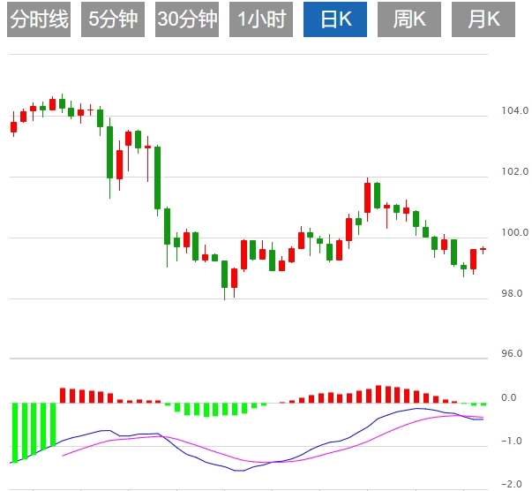Switch to the 1小时 chart view
Screen dimensions: 532x491
point(261,19)
